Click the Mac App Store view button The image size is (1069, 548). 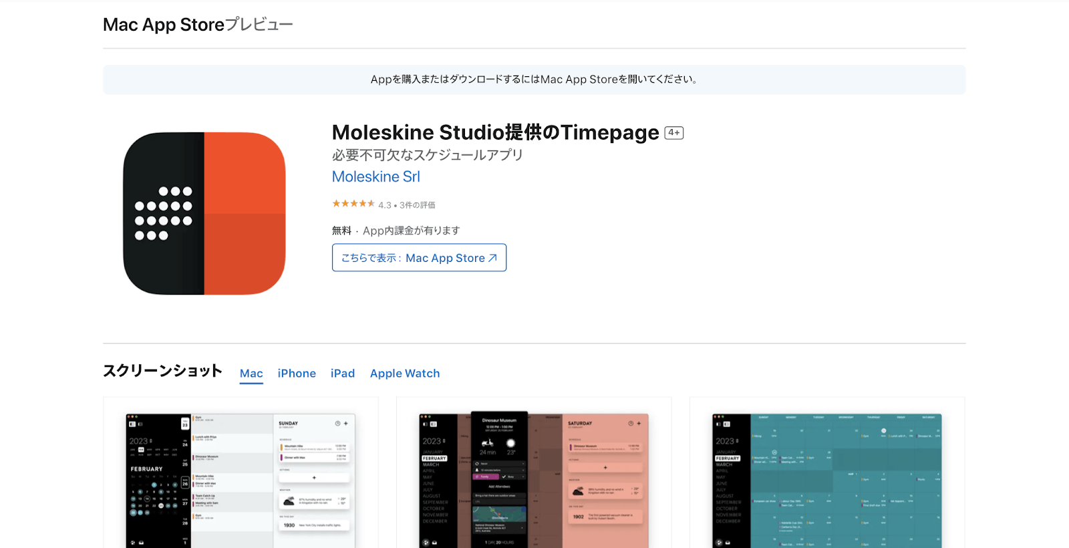(419, 258)
